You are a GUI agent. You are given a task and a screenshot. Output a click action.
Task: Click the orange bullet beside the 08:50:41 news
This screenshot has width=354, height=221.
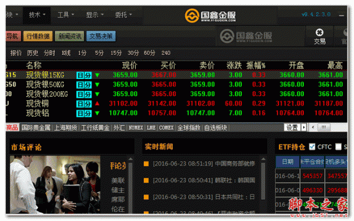pyautogui.click(x=146, y=180)
